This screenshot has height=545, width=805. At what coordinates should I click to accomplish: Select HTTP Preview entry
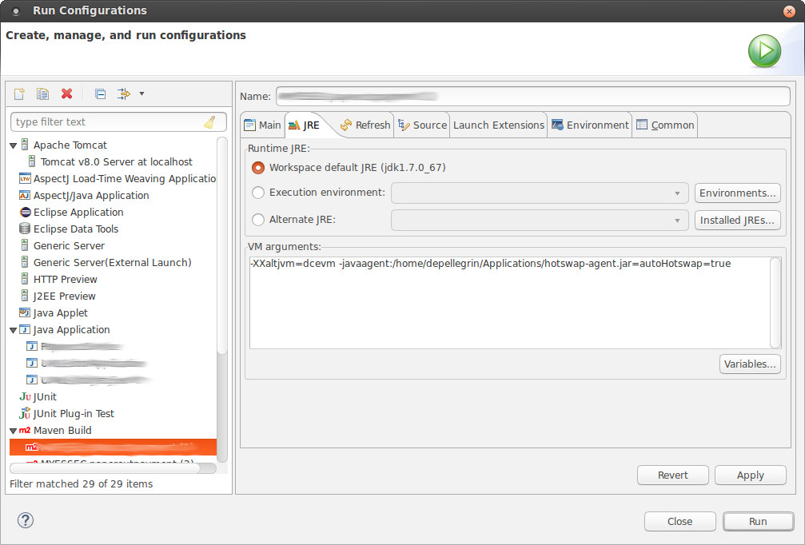[x=66, y=279]
